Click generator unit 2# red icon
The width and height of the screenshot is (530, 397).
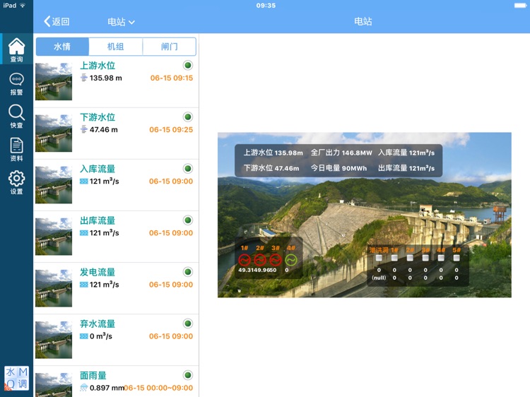pos(260,260)
